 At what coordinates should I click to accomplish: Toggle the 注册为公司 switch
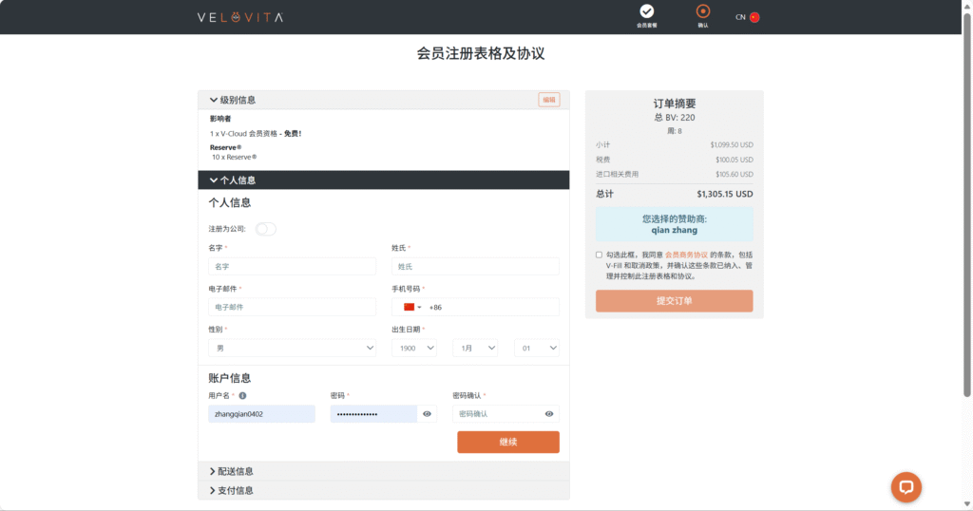click(x=265, y=229)
